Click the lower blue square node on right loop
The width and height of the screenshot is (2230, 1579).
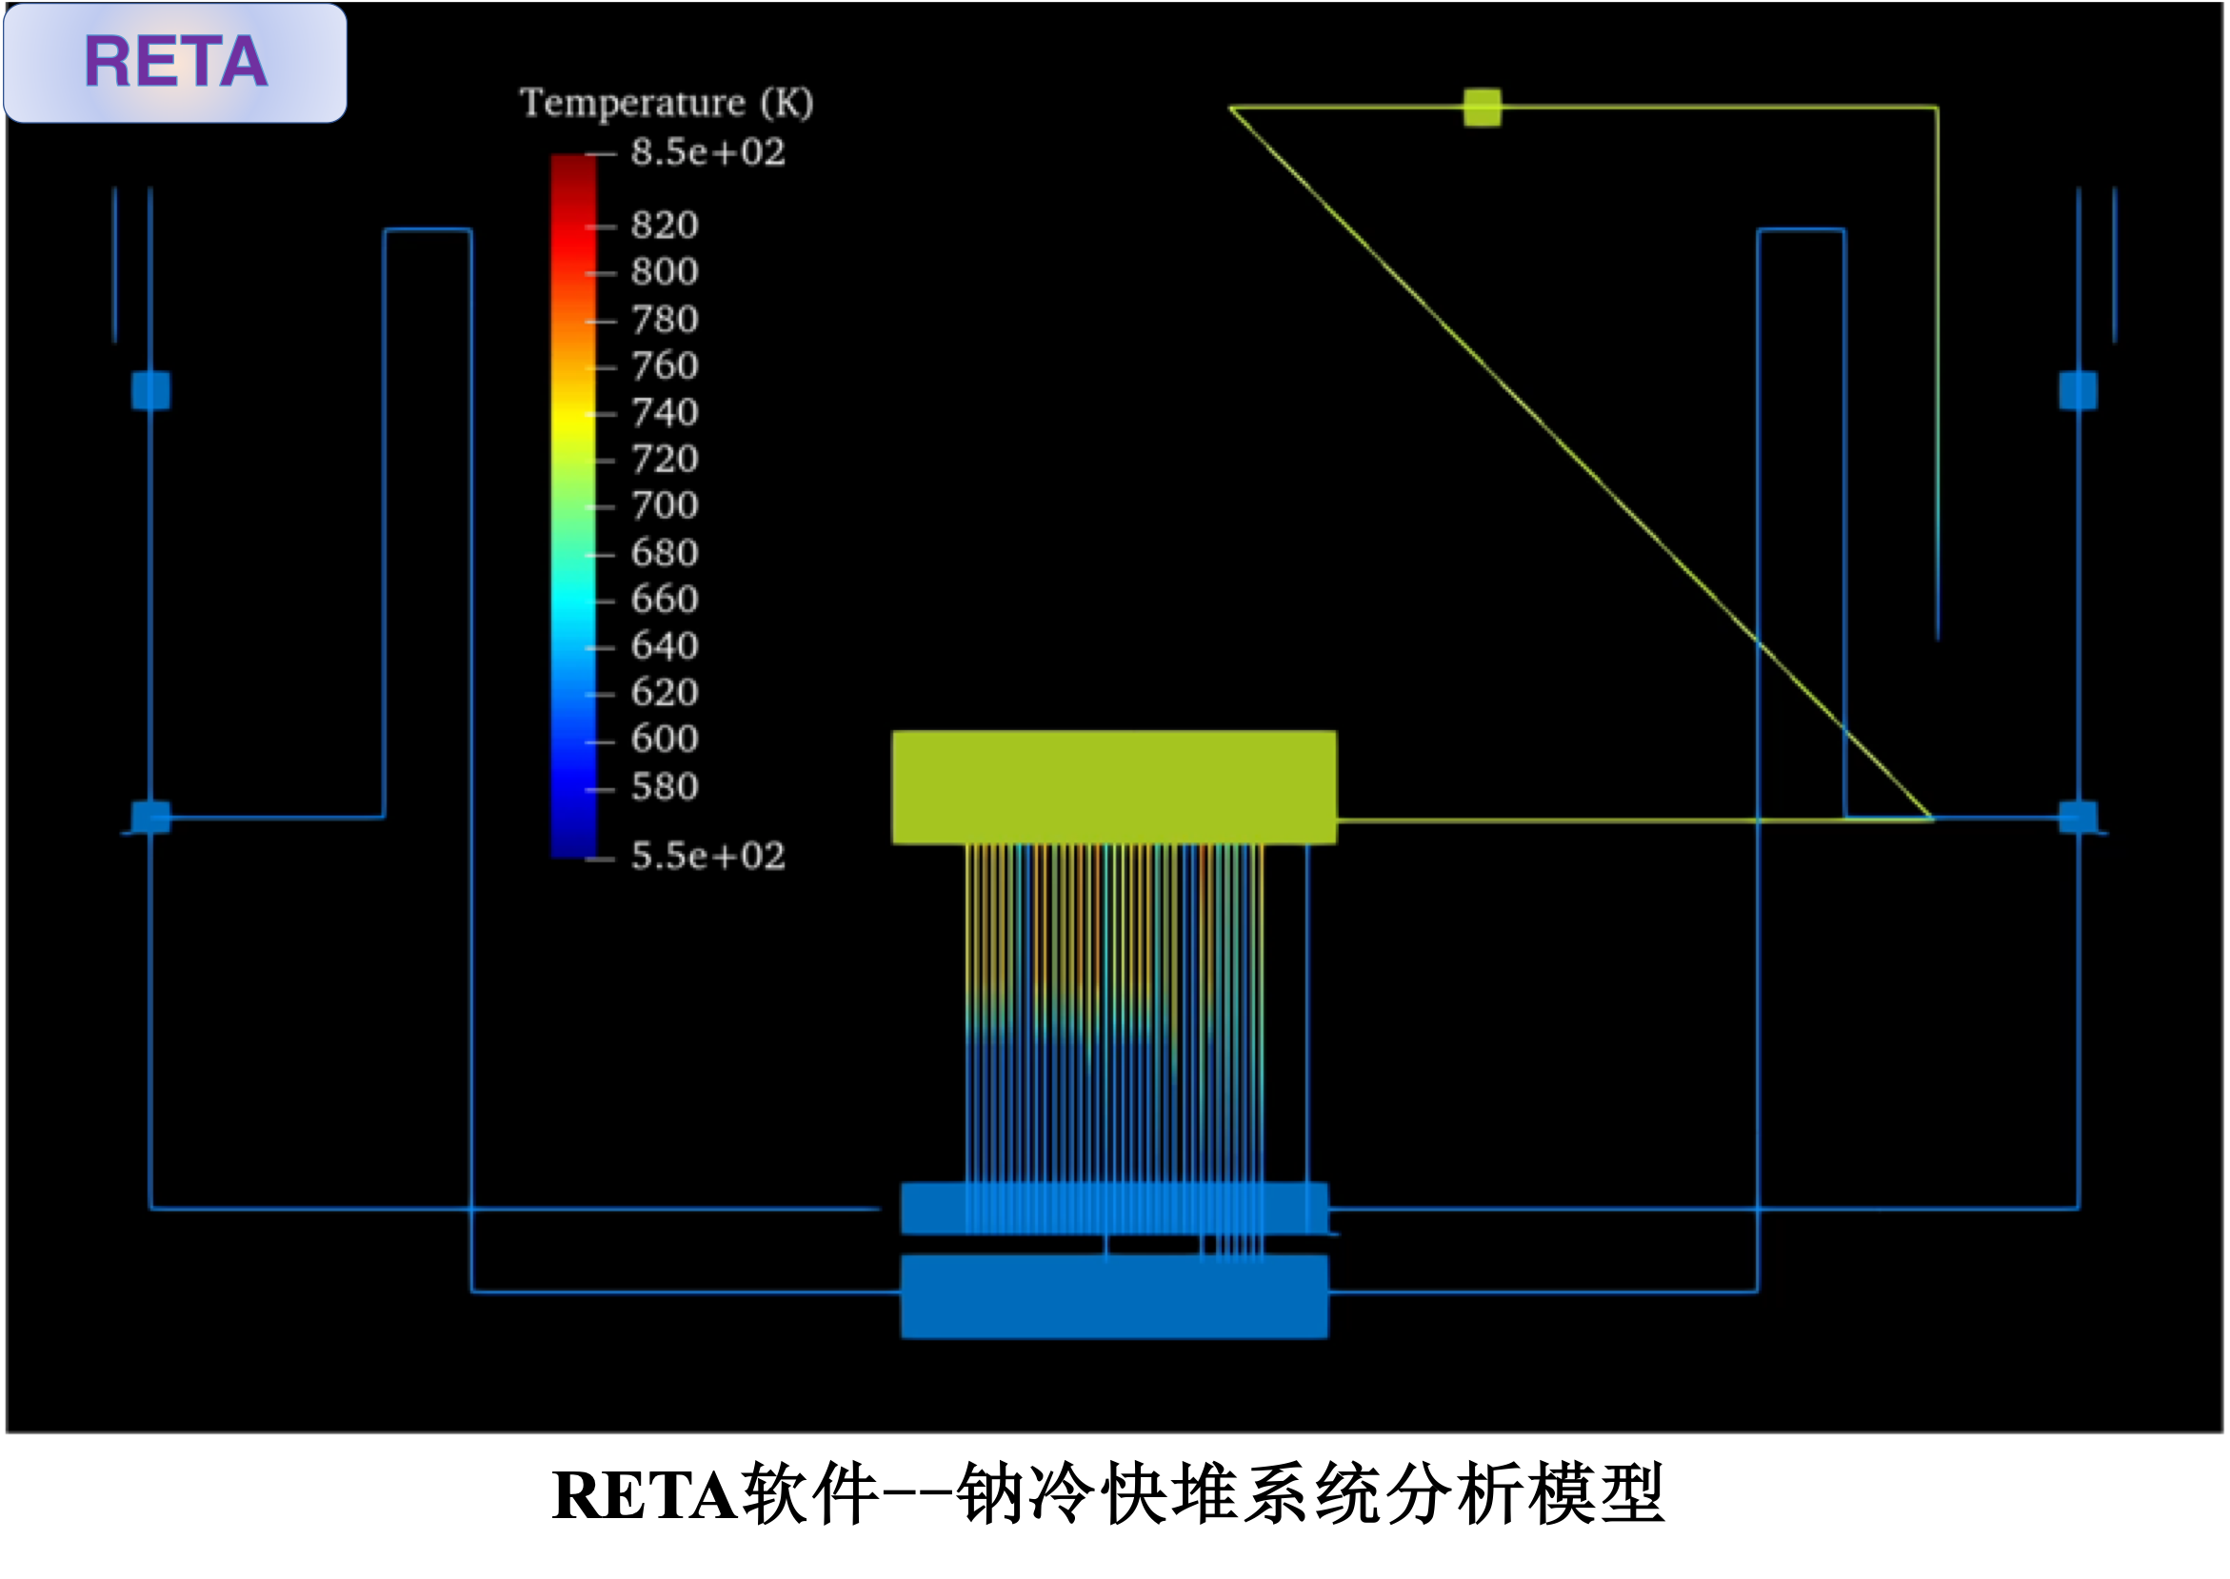[x=2080, y=818]
